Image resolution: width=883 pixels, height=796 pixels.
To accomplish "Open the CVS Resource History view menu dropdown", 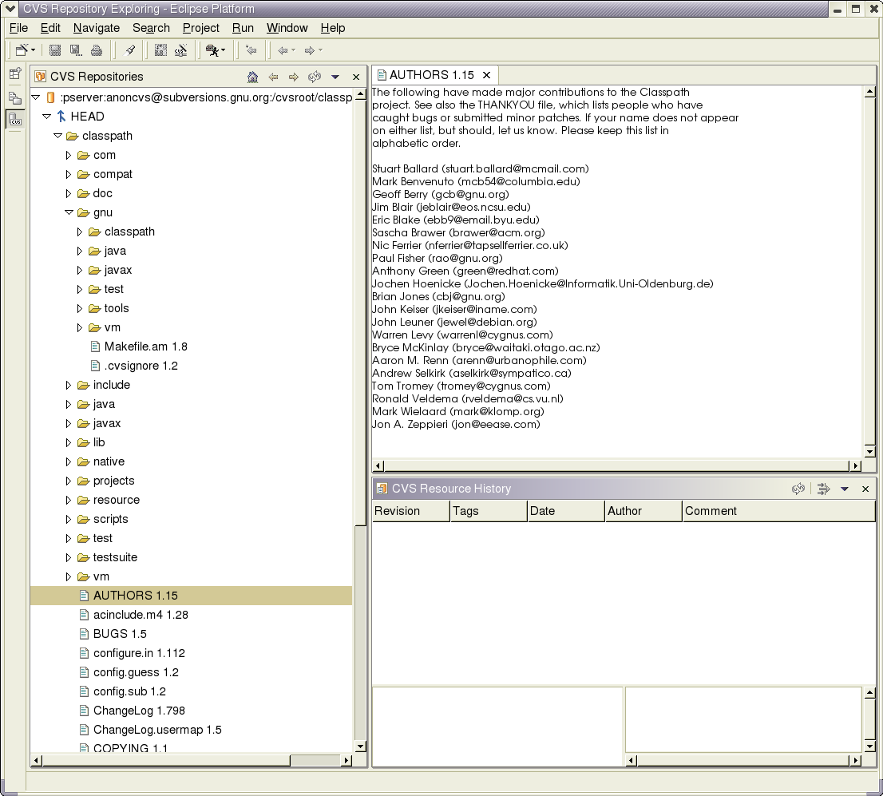I will [844, 489].
